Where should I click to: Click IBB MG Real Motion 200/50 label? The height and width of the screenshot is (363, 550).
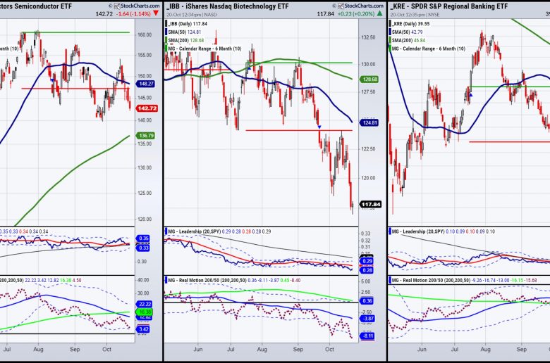click(x=207, y=280)
